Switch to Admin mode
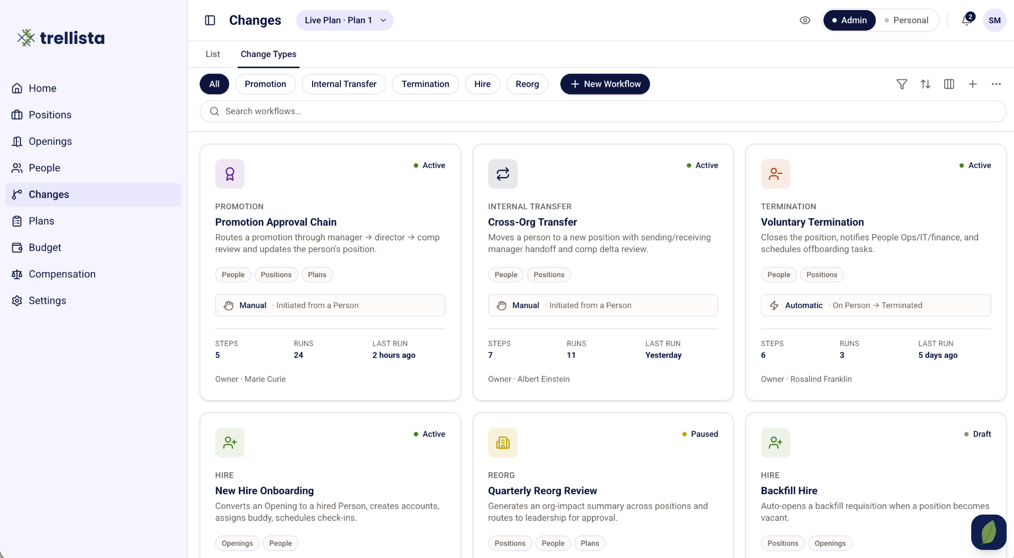 [x=849, y=20]
